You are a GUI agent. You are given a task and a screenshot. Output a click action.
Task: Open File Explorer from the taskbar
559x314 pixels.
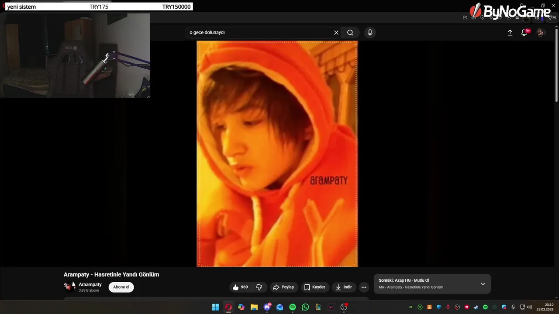[x=254, y=307]
